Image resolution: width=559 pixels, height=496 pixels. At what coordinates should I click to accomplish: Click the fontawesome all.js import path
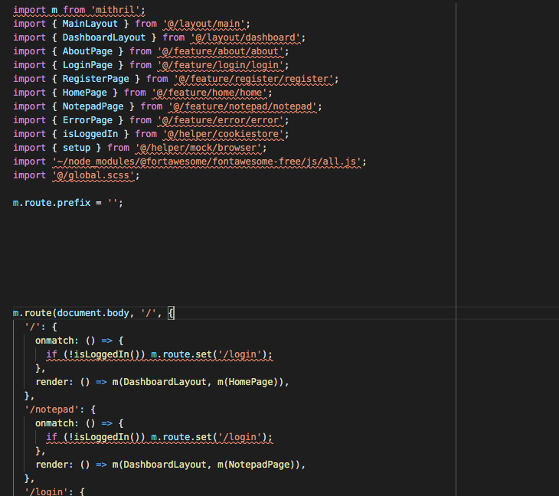click(x=207, y=162)
